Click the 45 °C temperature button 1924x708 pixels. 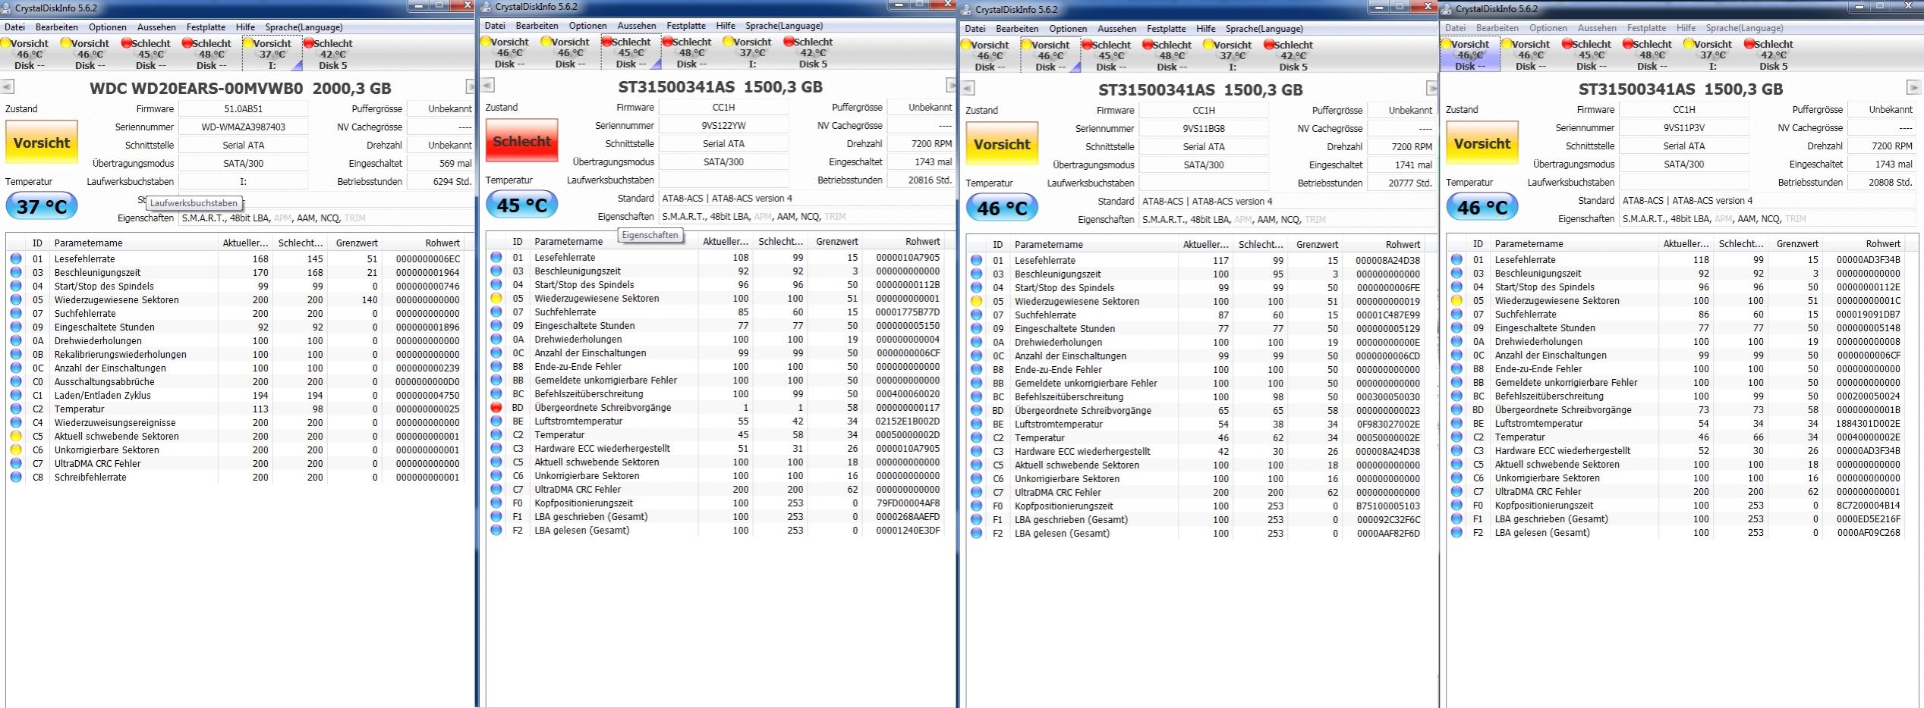522,205
